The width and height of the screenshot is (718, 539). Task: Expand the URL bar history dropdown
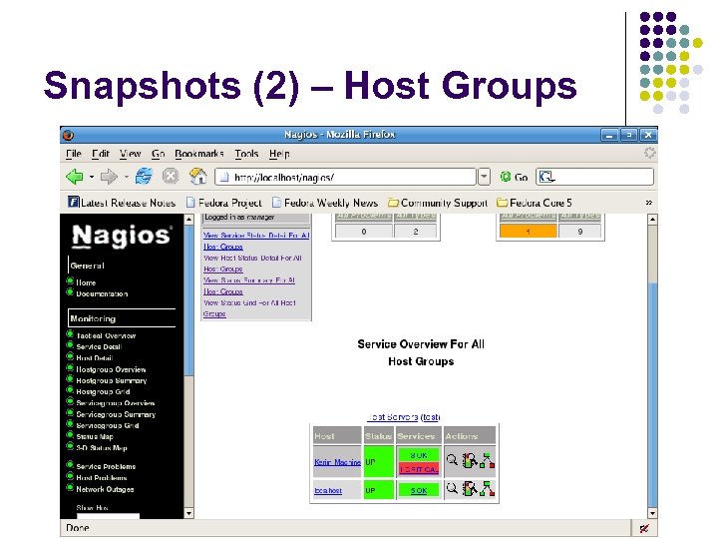[x=484, y=177]
